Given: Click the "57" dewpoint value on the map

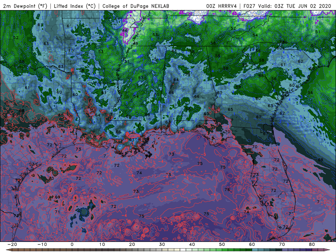Looking at the screenshot, I should point(313,45).
